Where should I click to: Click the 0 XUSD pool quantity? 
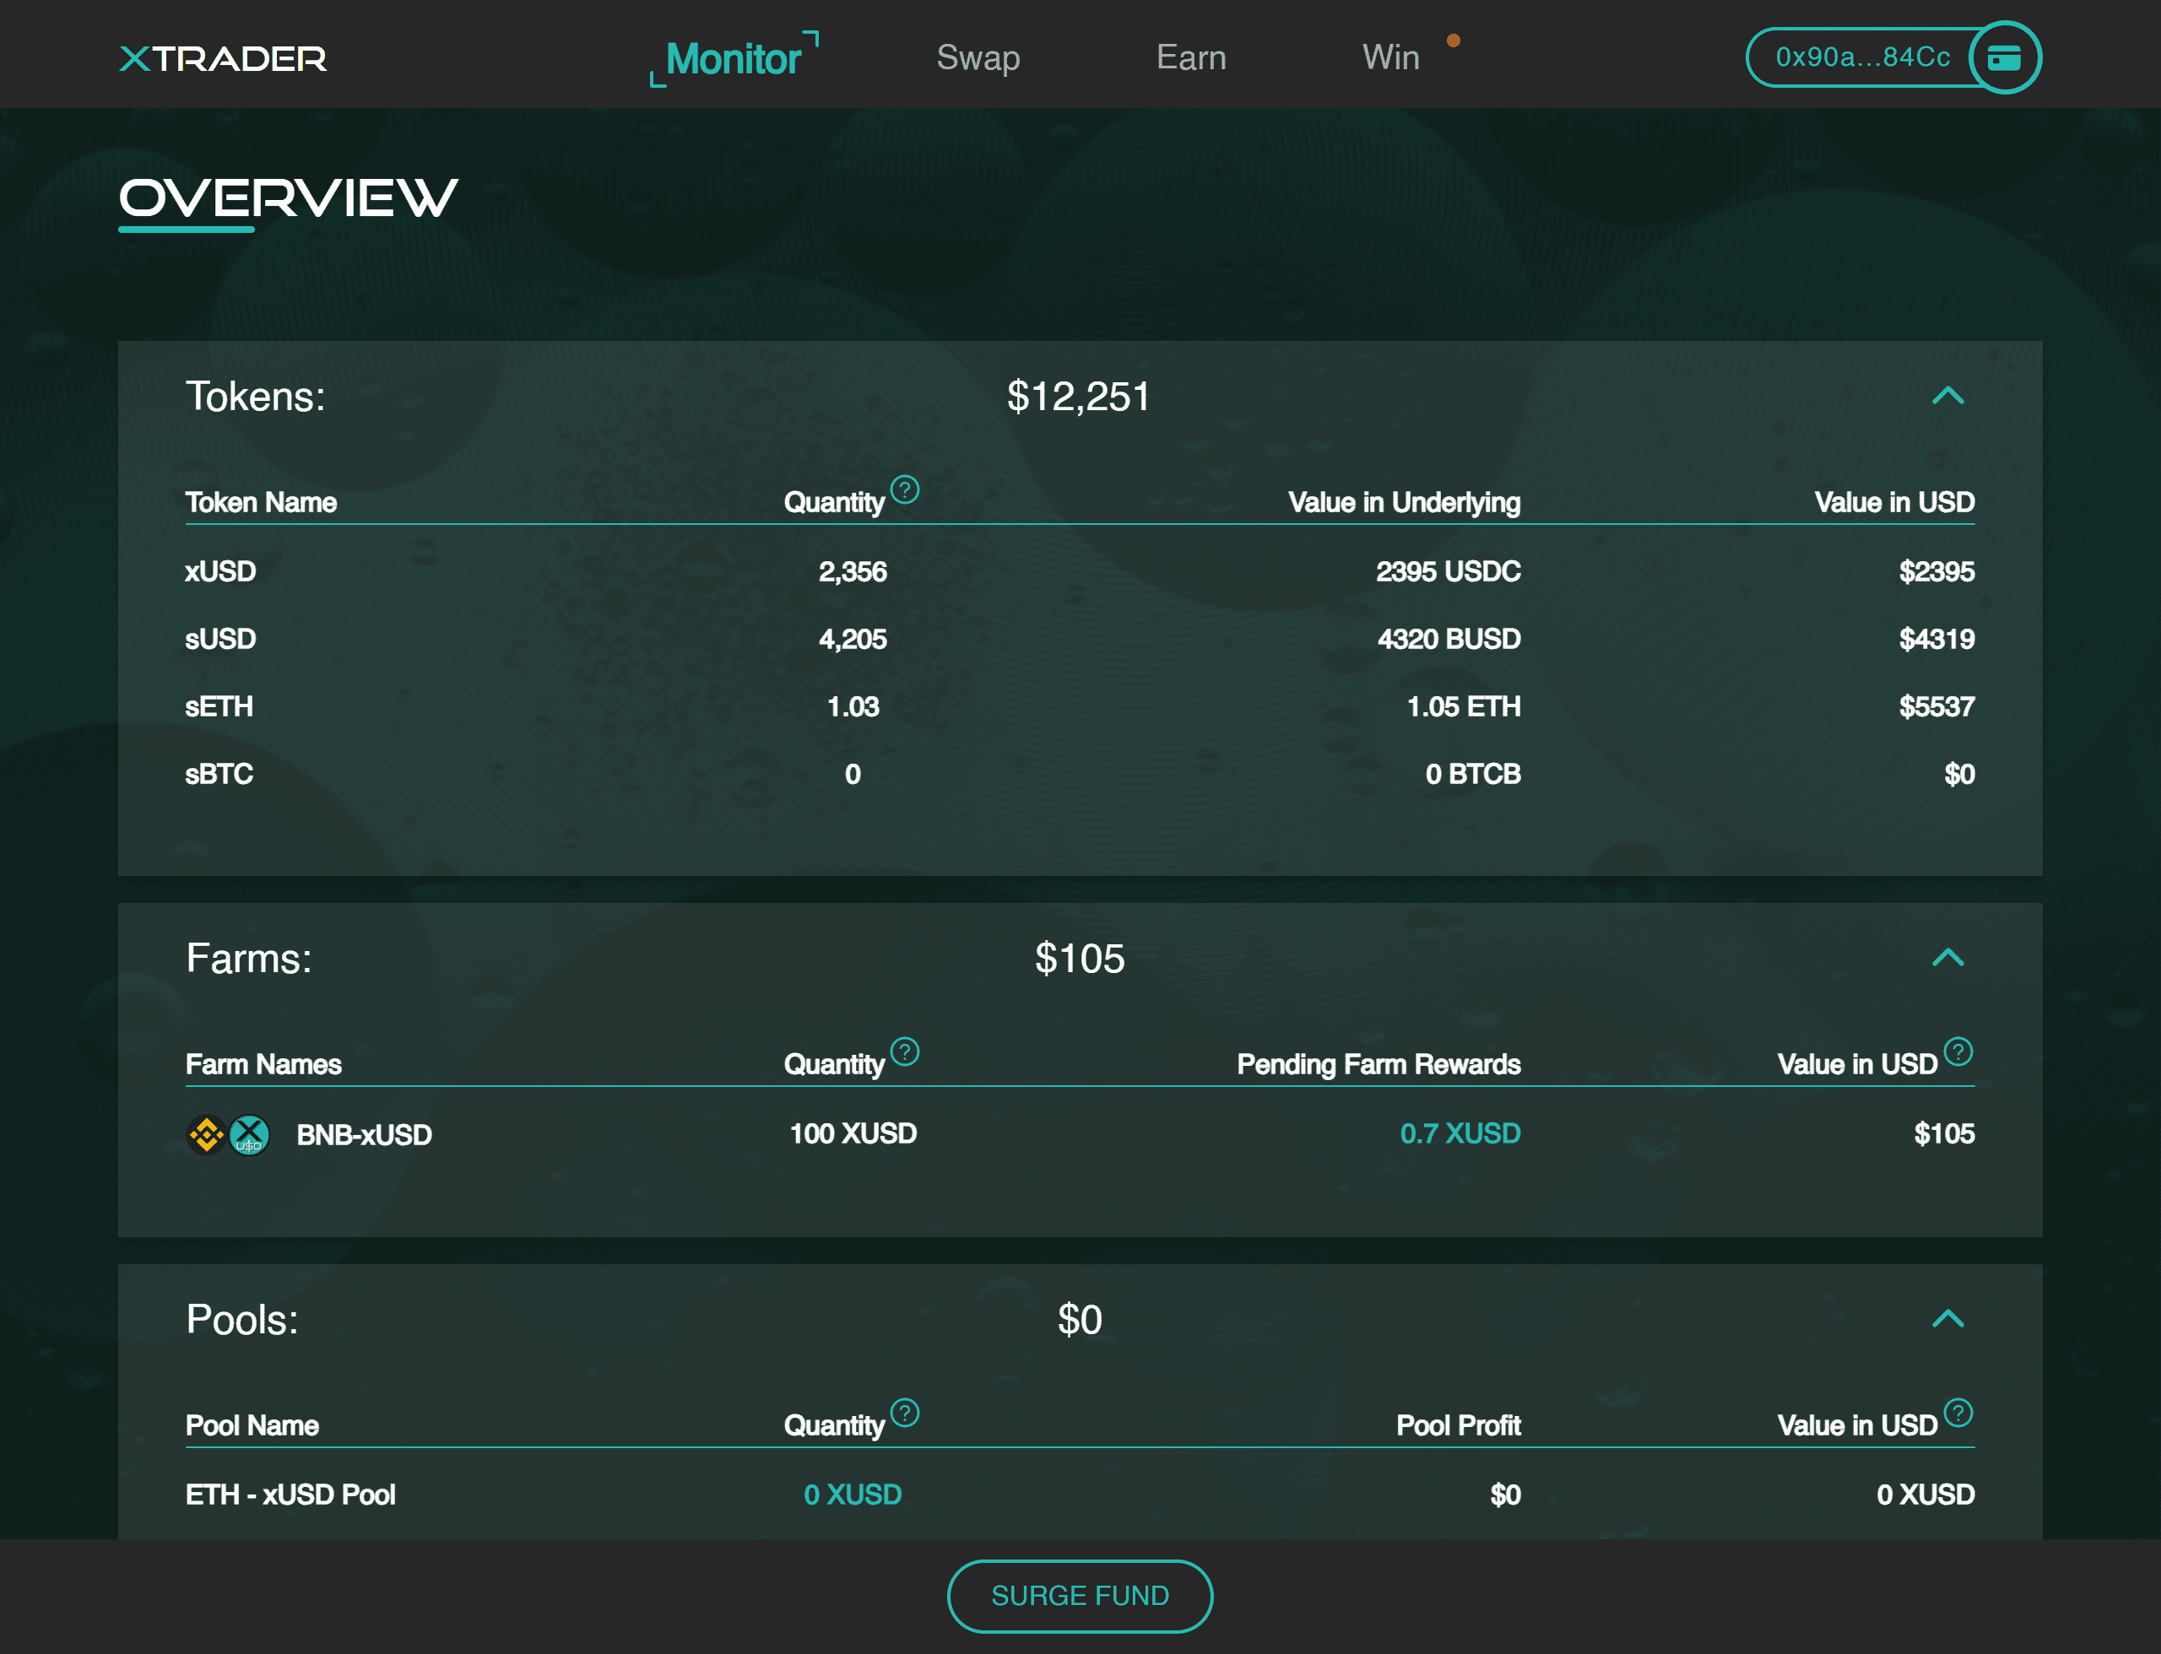(x=852, y=1495)
